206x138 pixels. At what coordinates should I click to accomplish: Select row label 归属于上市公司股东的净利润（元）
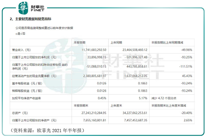click(34, 57)
